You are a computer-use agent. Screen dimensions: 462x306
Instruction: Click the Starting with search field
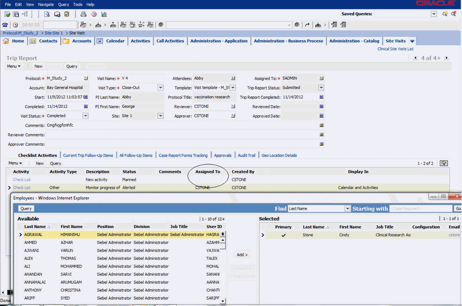coord(420,209)
